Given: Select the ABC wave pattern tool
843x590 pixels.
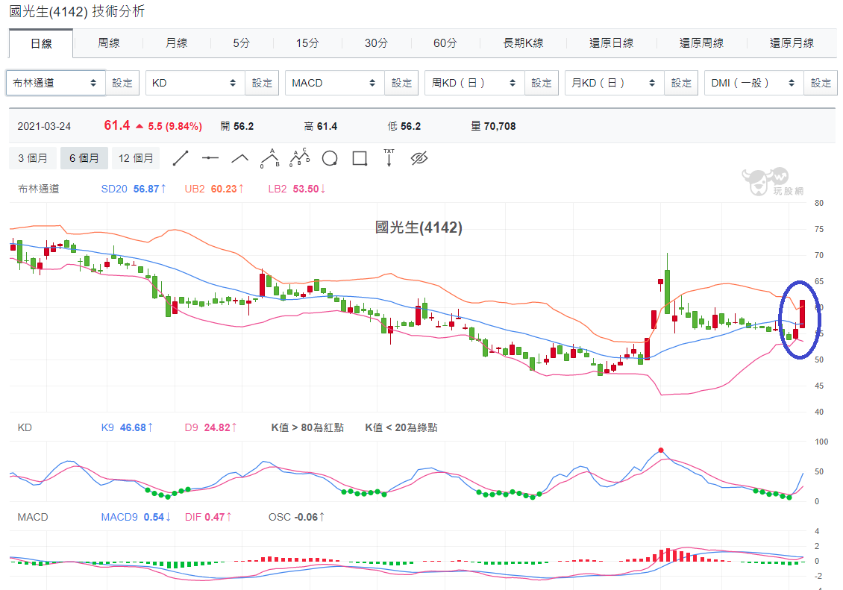Looking at the screenshot, I should coord(270,158).
